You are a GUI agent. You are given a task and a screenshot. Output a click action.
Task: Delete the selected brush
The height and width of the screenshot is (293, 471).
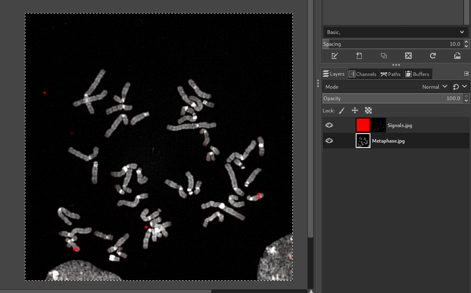coord(408,56)
